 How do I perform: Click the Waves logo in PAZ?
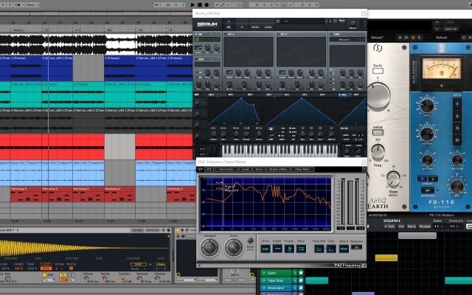[x=200, y=170]
